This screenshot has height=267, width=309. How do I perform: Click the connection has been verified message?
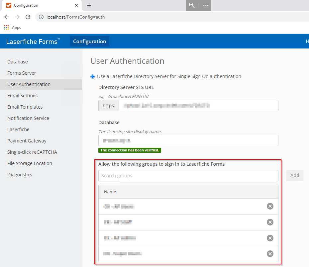(130, 150)
